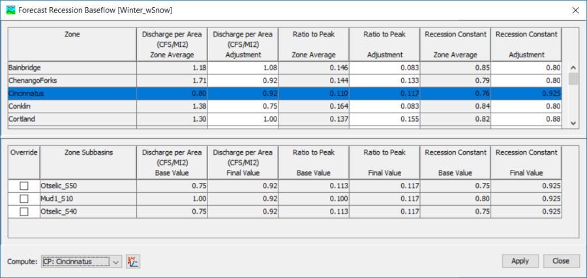Click the compute run icon beside the dropdown
The width and height of the screenshot is (587, 278).
pyautogui.click(x=133, y=261)
